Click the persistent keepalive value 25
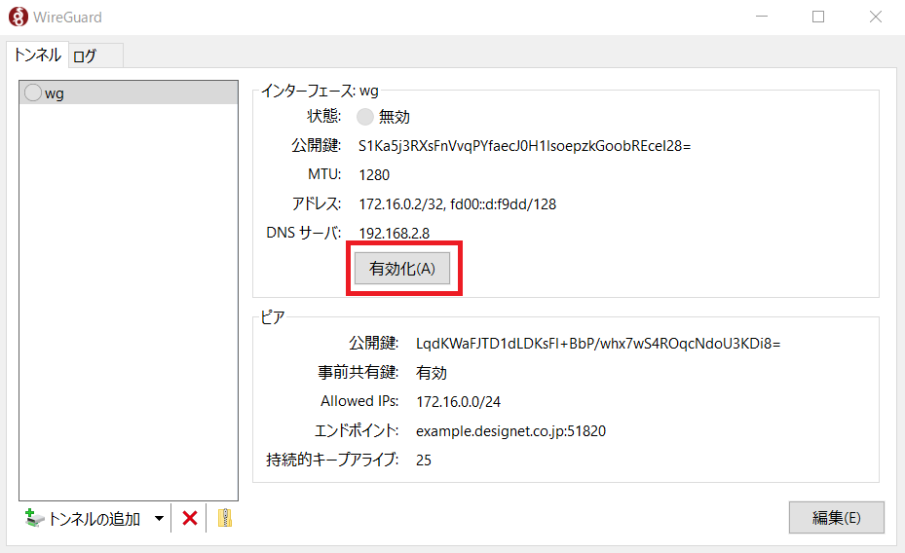Screen dimensions: 905x553 [x=424, y=461]
